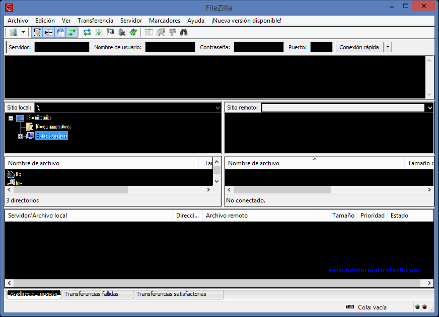
Task: Click the red activity indicator light
Action: tap(424, 307)
